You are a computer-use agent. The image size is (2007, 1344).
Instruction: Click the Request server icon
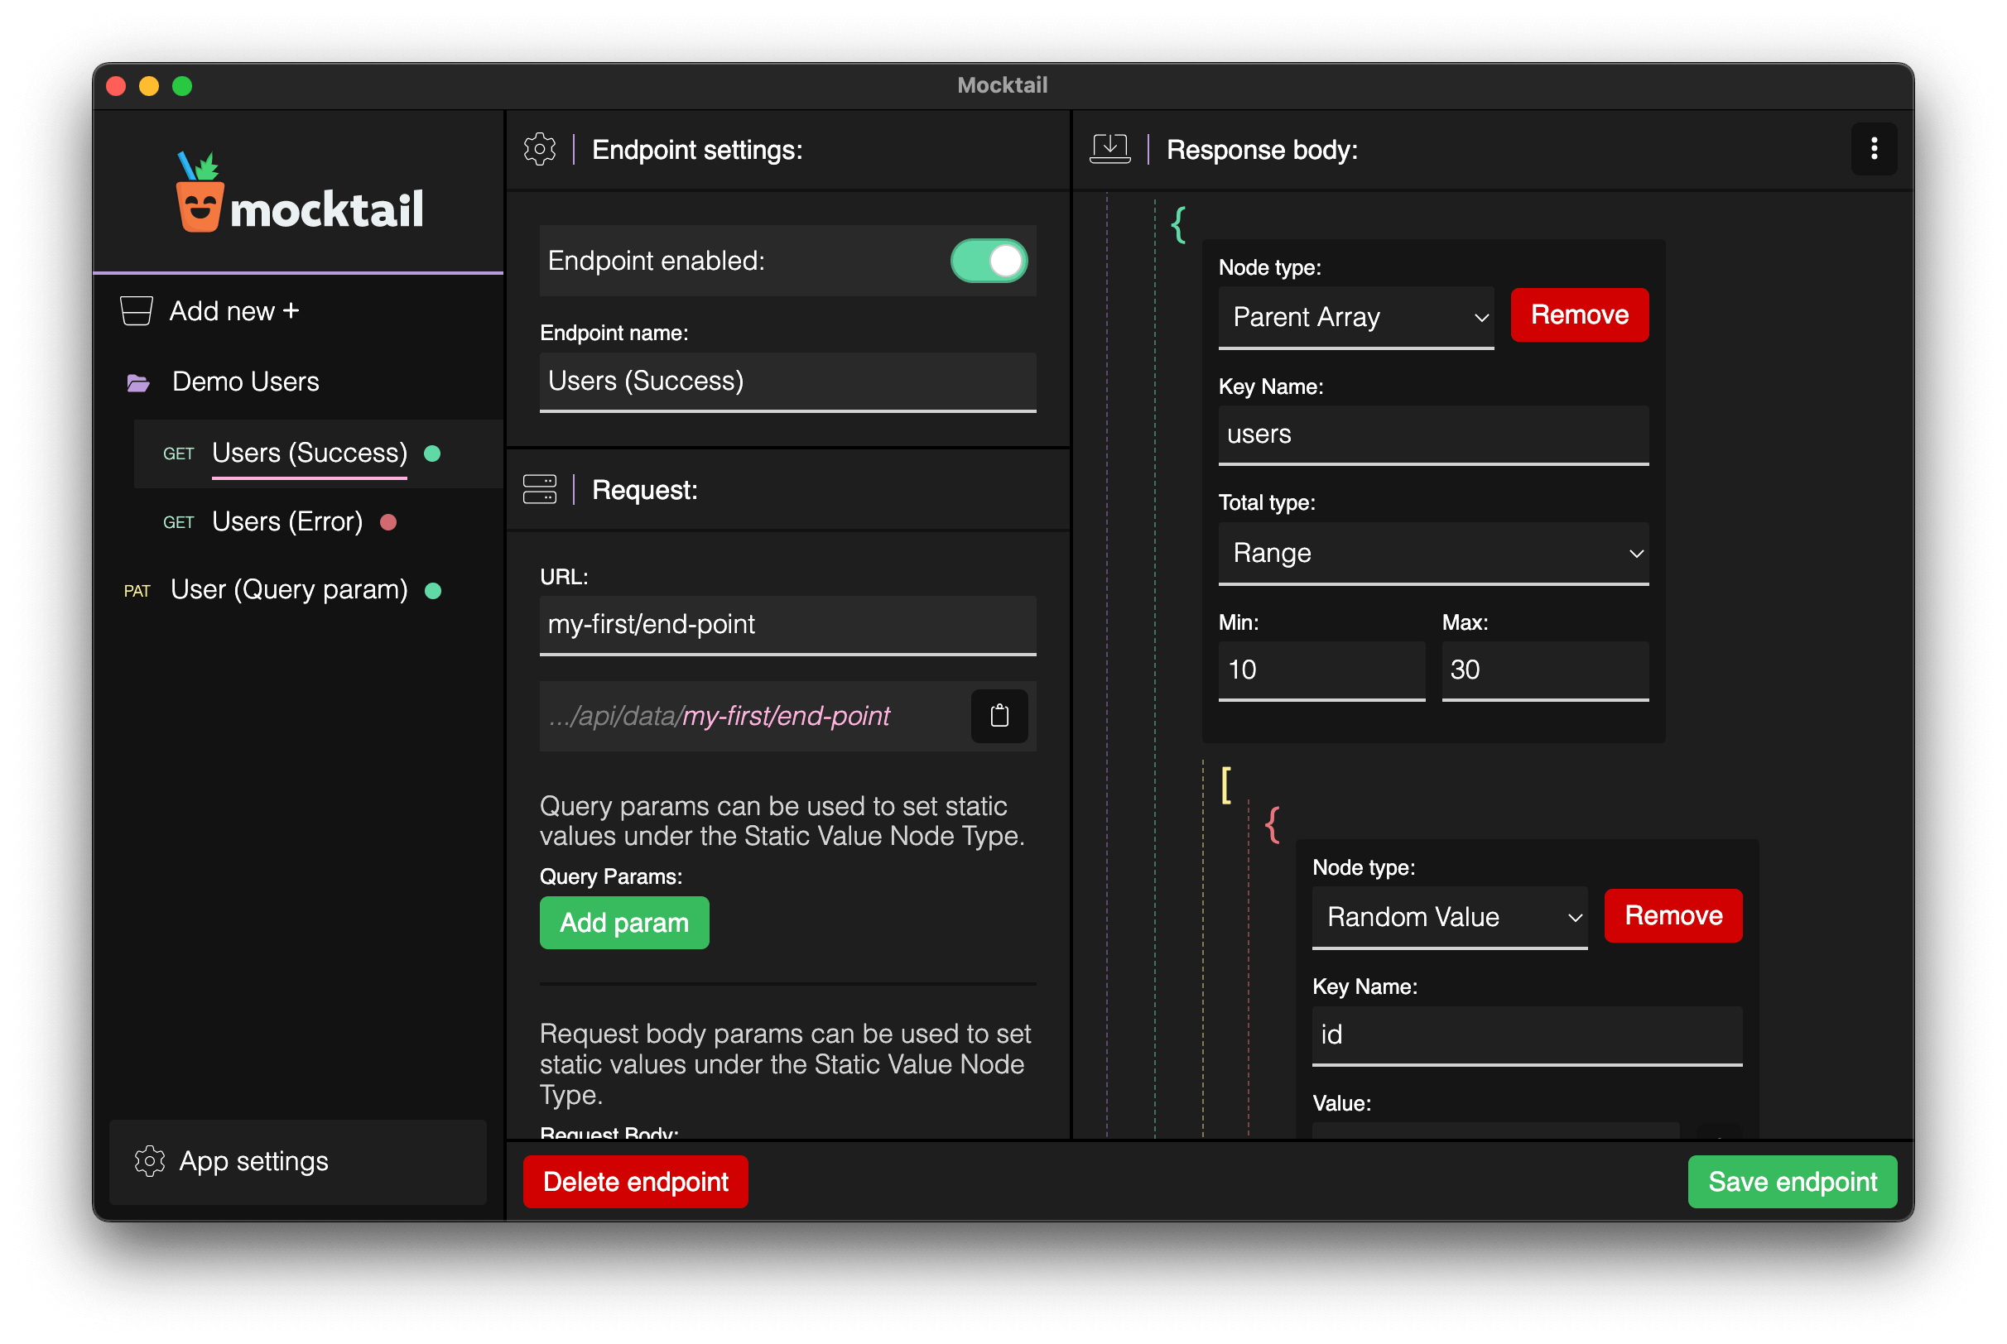(x=539, y=489)
